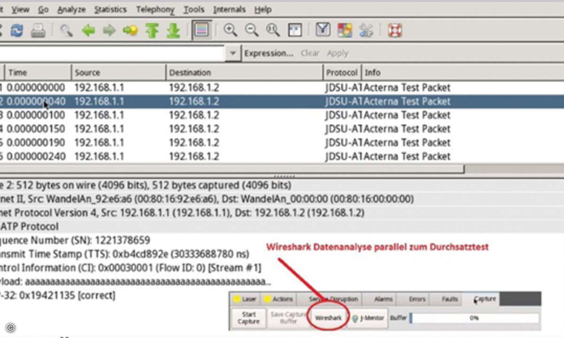
Task: Open the View menu
Action: [20, 9]
